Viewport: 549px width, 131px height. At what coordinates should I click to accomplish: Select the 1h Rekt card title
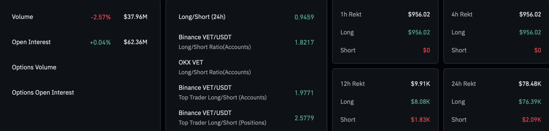[x=351, y=14]
